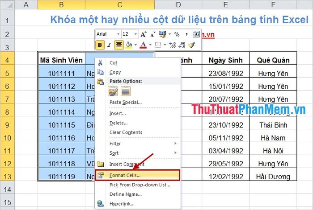Screen dimensions: 313x210
Task: Expand the Sort submenu arrow
Action: (x=175, y=152)
